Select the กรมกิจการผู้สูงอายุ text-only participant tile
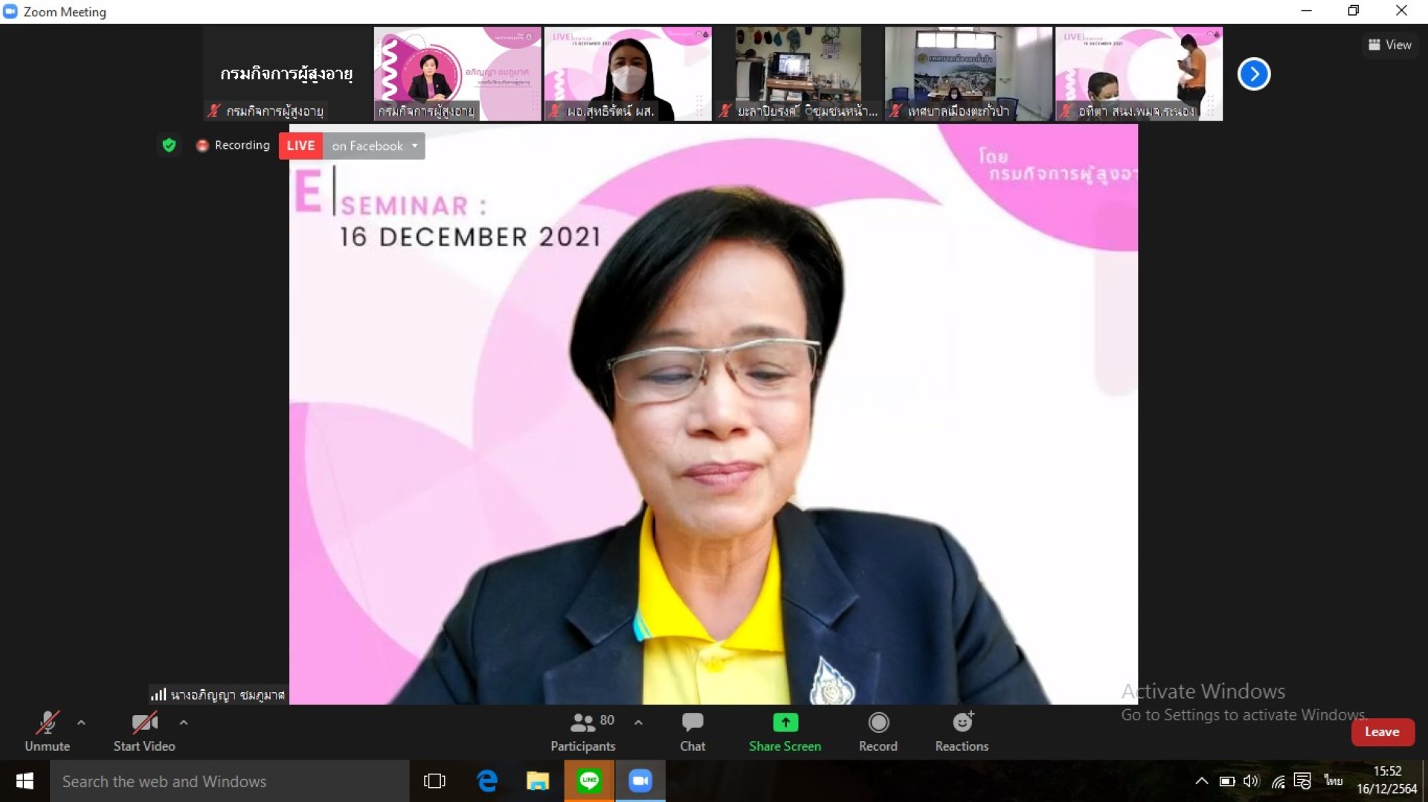The height and width of the screenshot is (802, 1428). [x=286, y=74]
